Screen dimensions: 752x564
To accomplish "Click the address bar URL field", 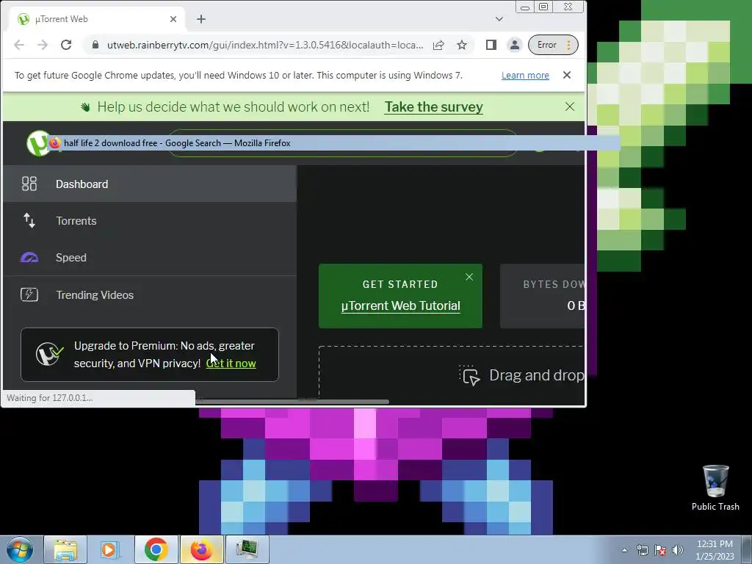I will click(x=264, y=45).
